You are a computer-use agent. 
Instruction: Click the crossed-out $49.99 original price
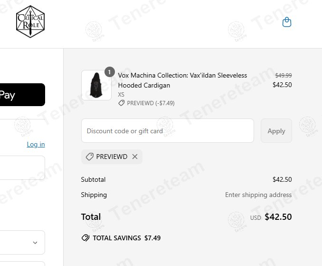pos(284,75)
